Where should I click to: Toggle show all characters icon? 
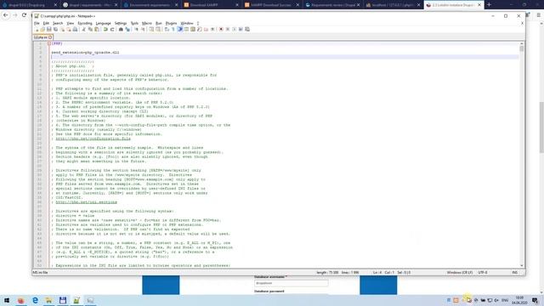173,30
